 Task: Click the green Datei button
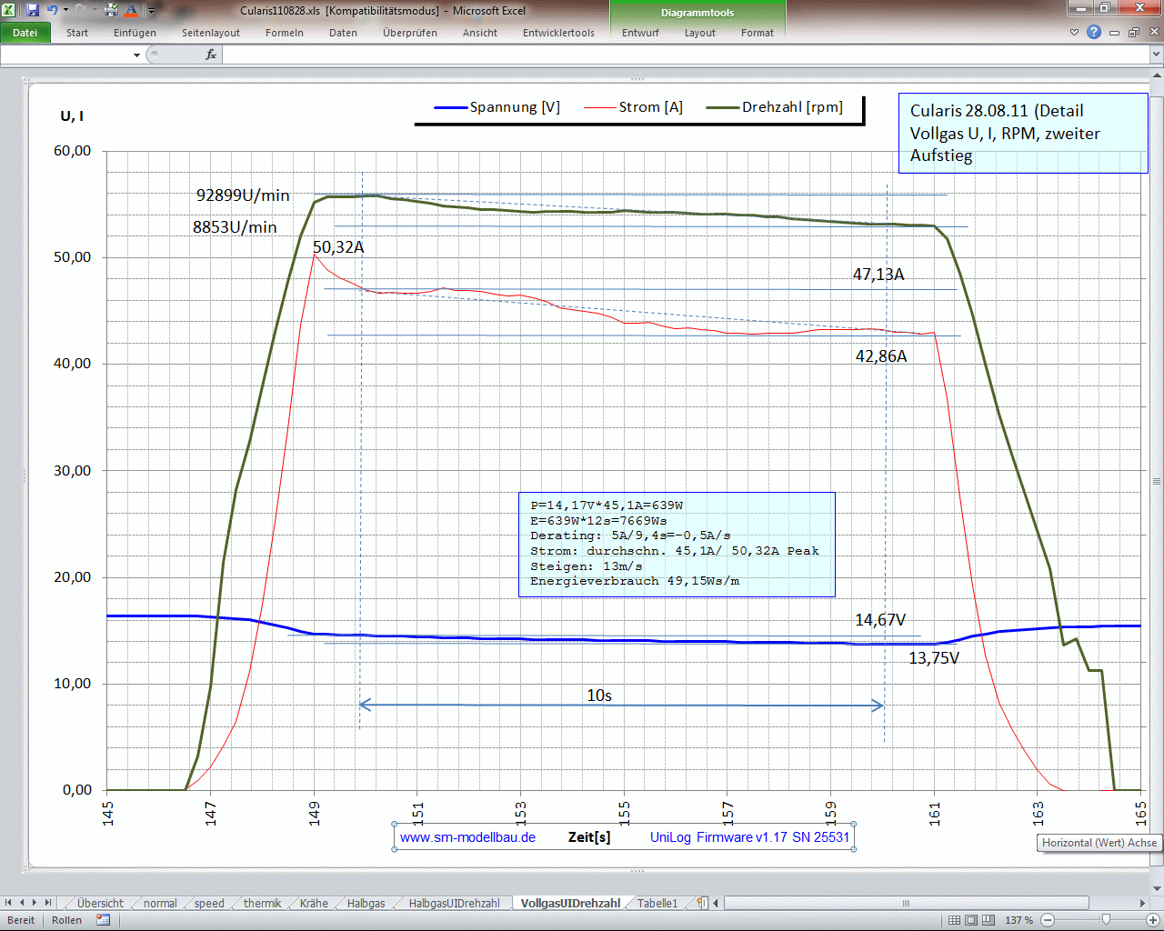(25, 33)
